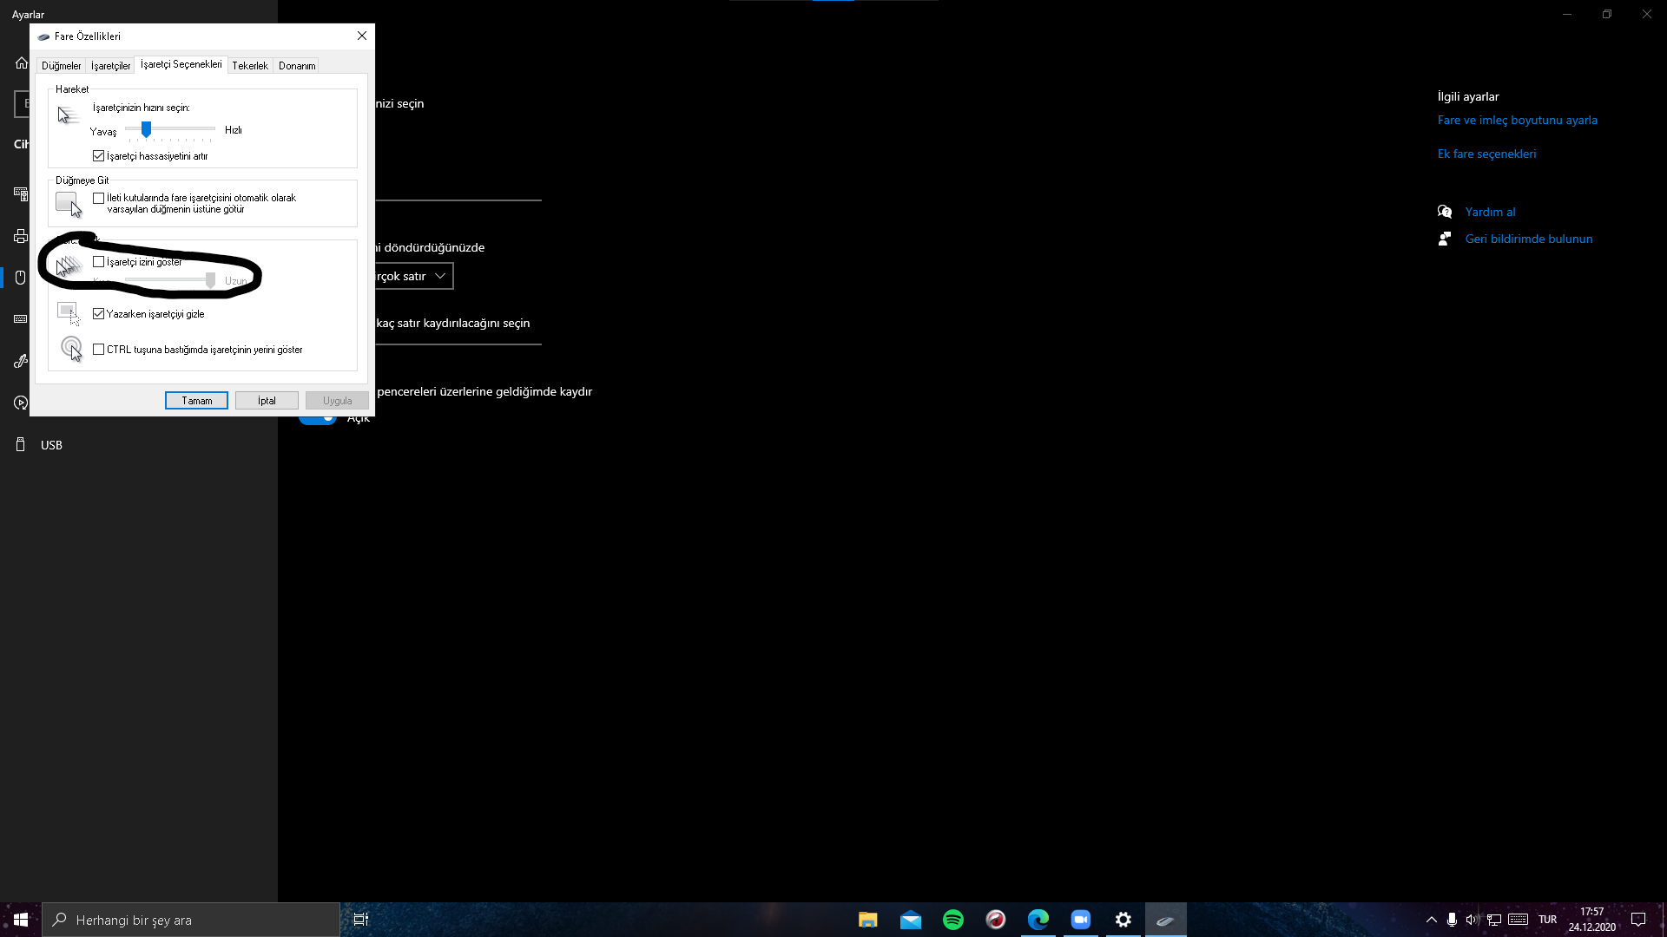Show hidden system tray icons chevron

tap(1431, 920)
